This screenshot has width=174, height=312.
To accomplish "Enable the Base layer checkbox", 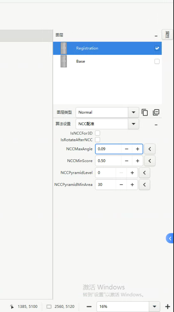I will coord(157,61).
